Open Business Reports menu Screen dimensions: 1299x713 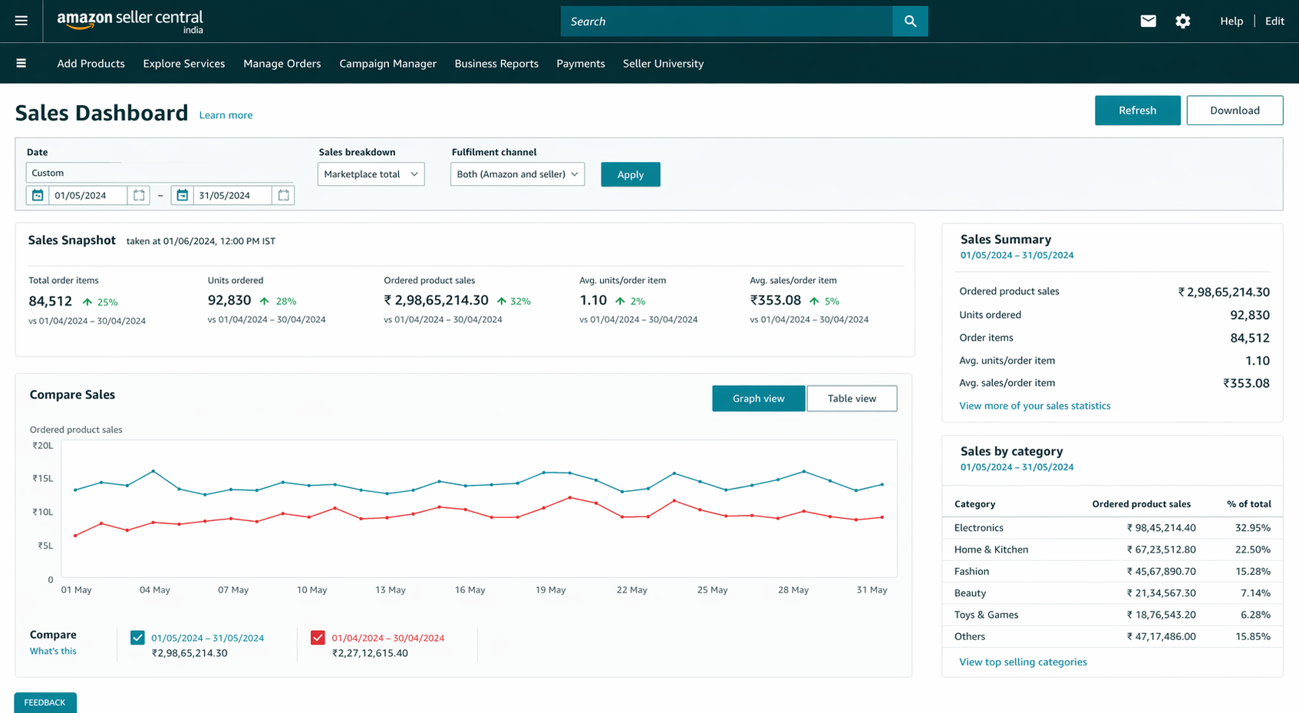tap(496, 64)
